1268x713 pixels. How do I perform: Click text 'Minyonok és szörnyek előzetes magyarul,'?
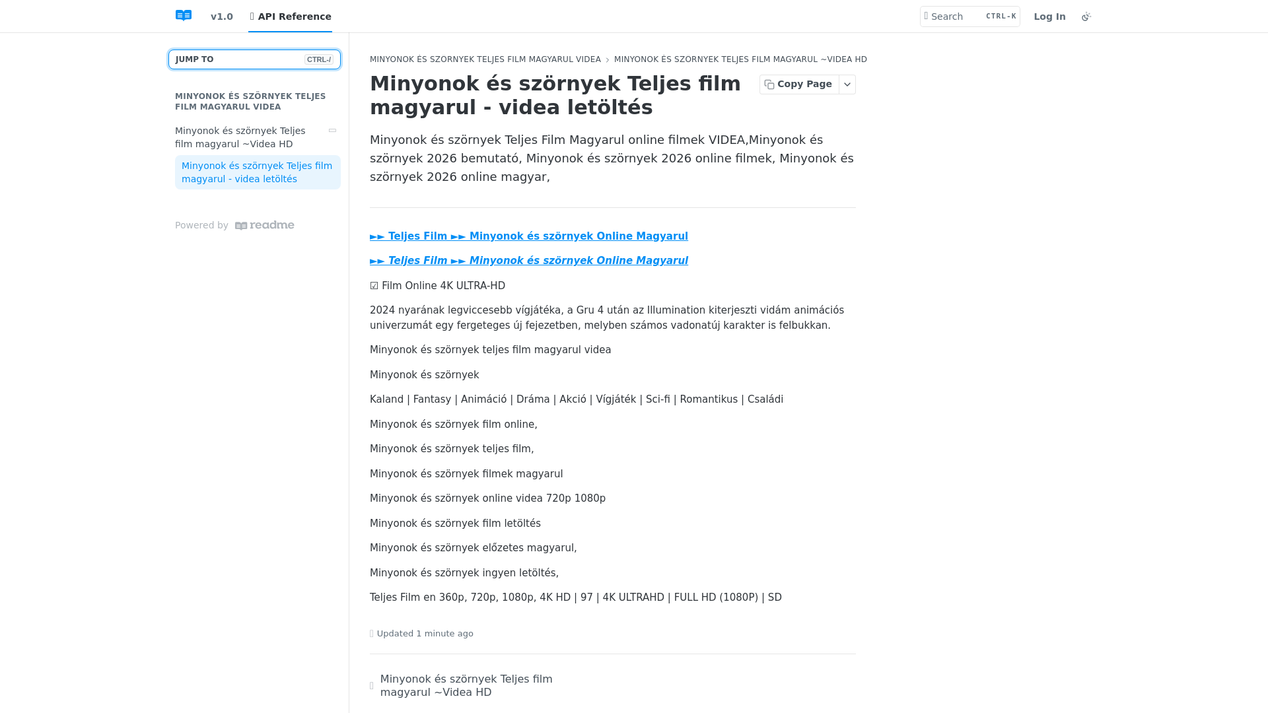[474, 548]
